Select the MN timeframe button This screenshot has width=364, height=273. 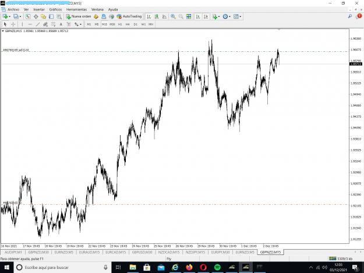click(151, 24)
